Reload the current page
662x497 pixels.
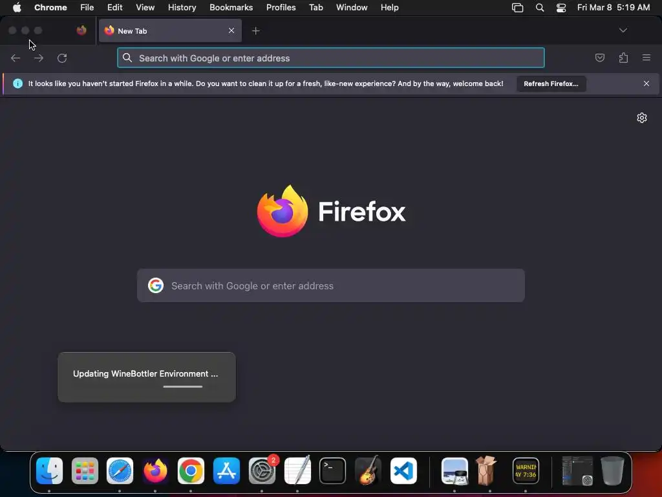[x=62, y=58]
